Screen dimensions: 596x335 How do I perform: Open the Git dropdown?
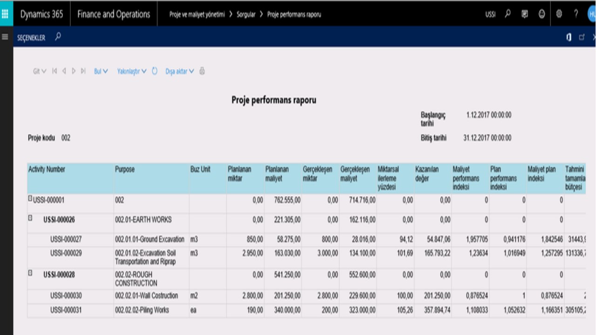[x=40, y=71]
